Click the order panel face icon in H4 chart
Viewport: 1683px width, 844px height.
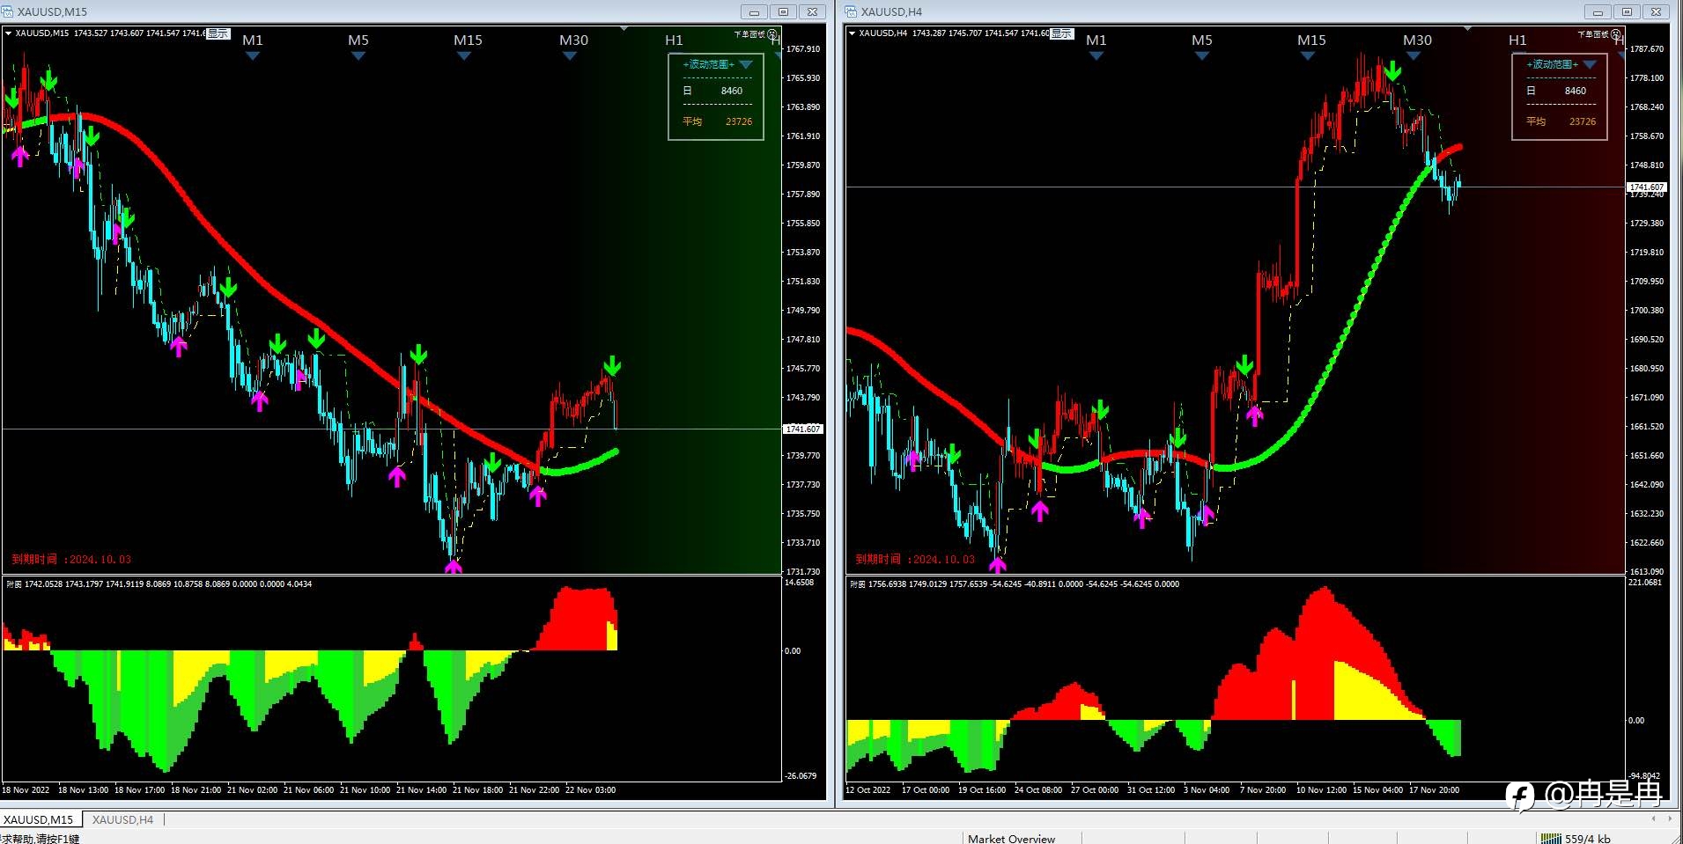pos(1616,34)
